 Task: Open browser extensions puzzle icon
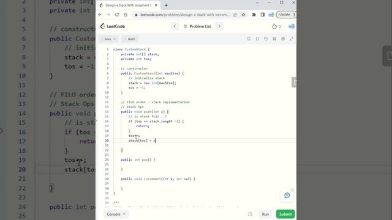pyautogui.click(x=254, y=15)
